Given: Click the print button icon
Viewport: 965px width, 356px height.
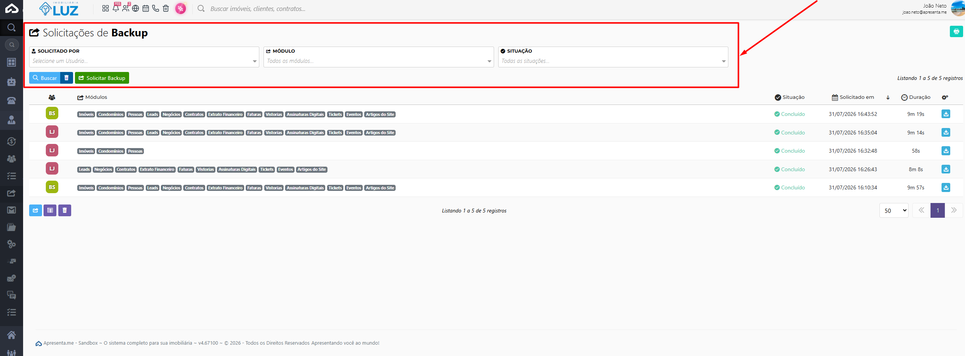Looking at the screenshot, I should [956, 31].
